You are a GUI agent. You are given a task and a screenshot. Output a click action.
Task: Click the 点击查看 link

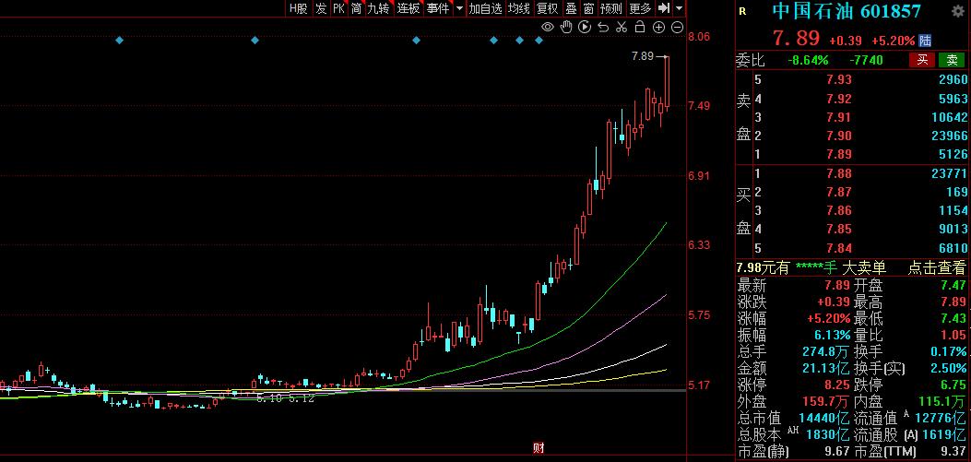(936, 267)
